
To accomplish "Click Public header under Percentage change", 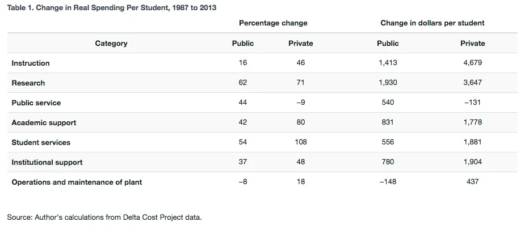I will pyautogui.click(x=243, y=43).
